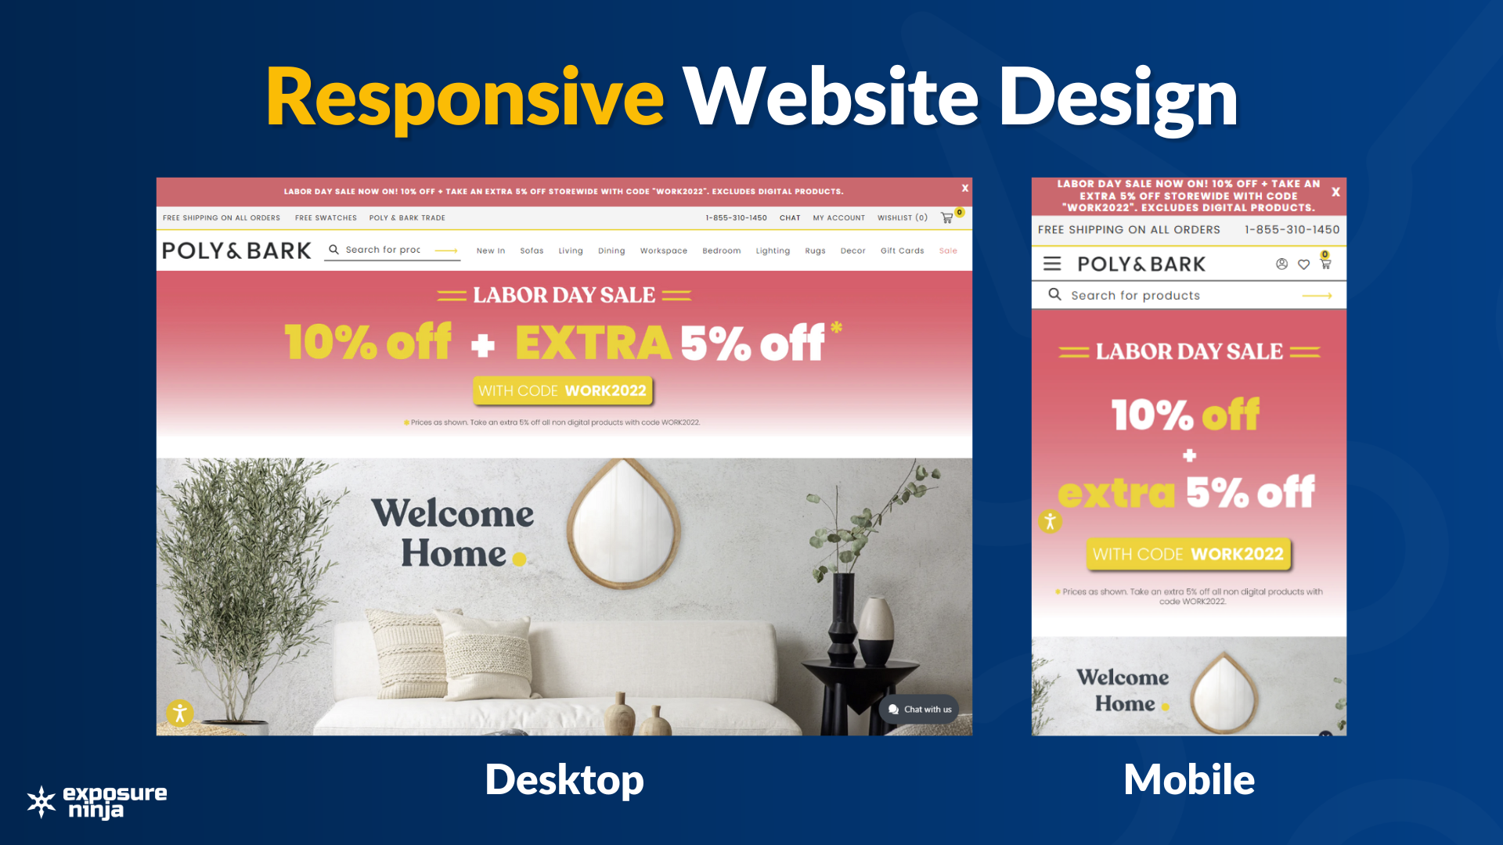
Task: Click the wishlist heart icon on mobile
Action: click(x=1303, y=265)
